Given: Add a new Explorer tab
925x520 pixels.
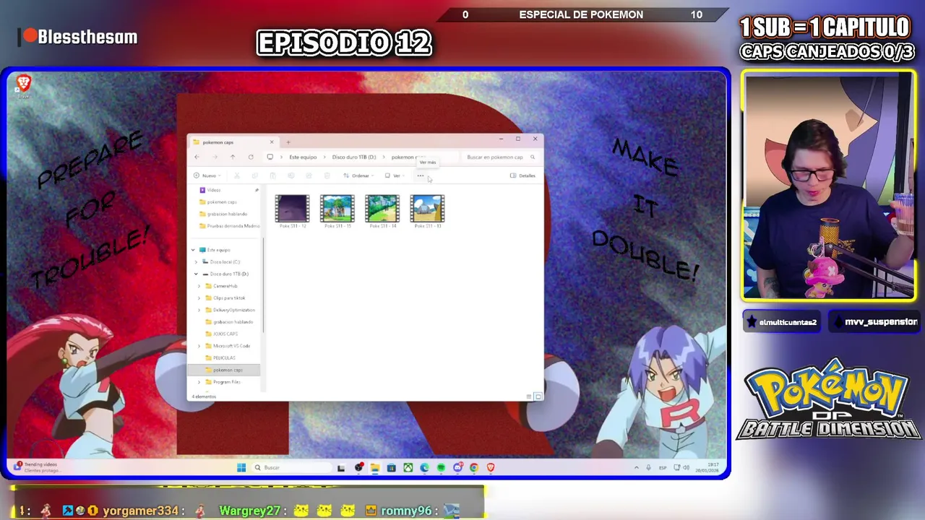Looking at the screenshot, I should (288, 142).
